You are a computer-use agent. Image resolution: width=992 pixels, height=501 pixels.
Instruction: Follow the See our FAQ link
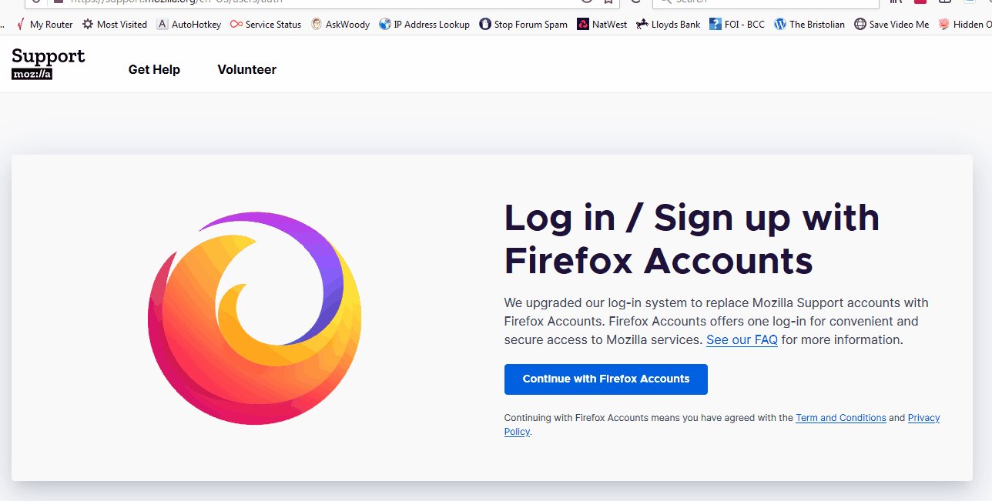click(742, 340)
